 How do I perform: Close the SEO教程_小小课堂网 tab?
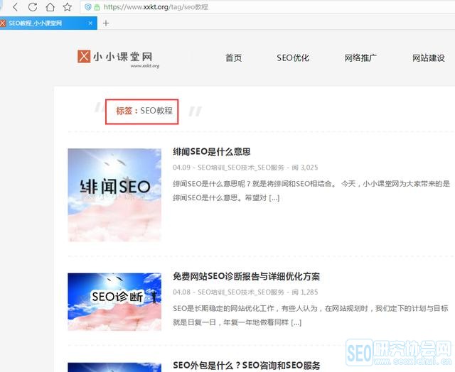90,23
